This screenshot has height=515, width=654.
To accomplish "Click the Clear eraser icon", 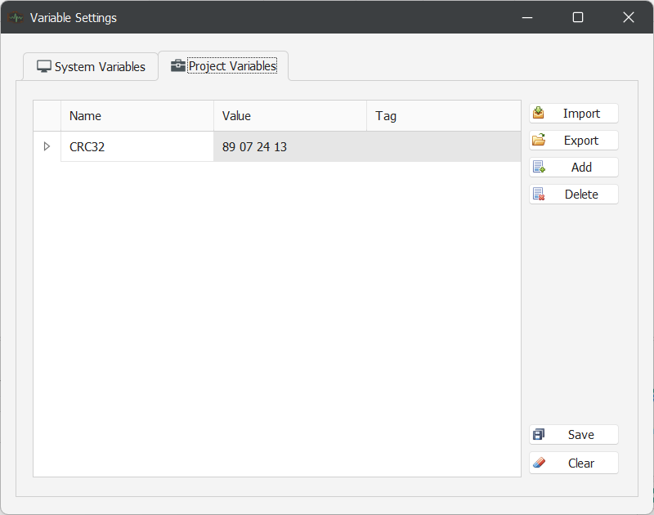I will tap(539, 463).
